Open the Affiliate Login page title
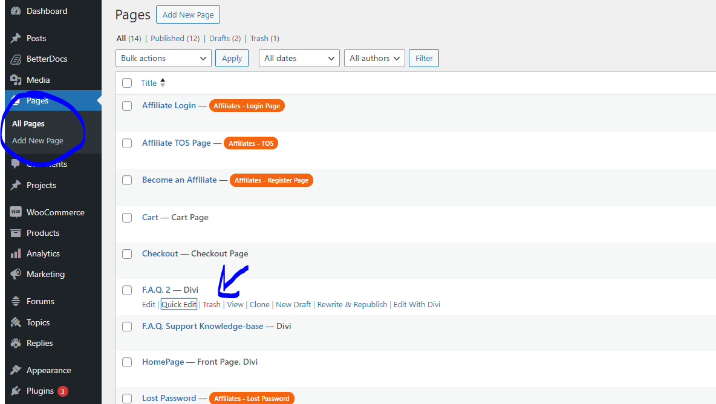Image resolution: width=716 pixels, height=404 pixels. (x=169, y=105)
